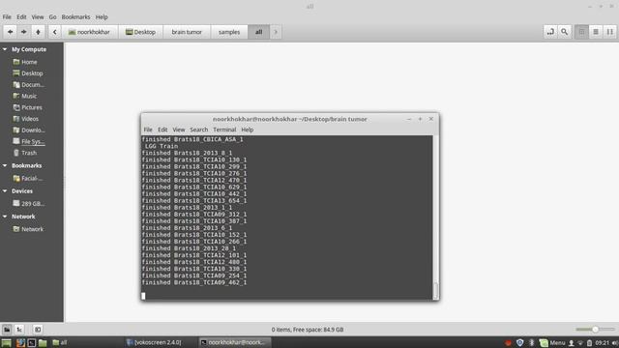Switch to icon view
Viewport: 619px width, 348px height.
[x=581, y=32]
